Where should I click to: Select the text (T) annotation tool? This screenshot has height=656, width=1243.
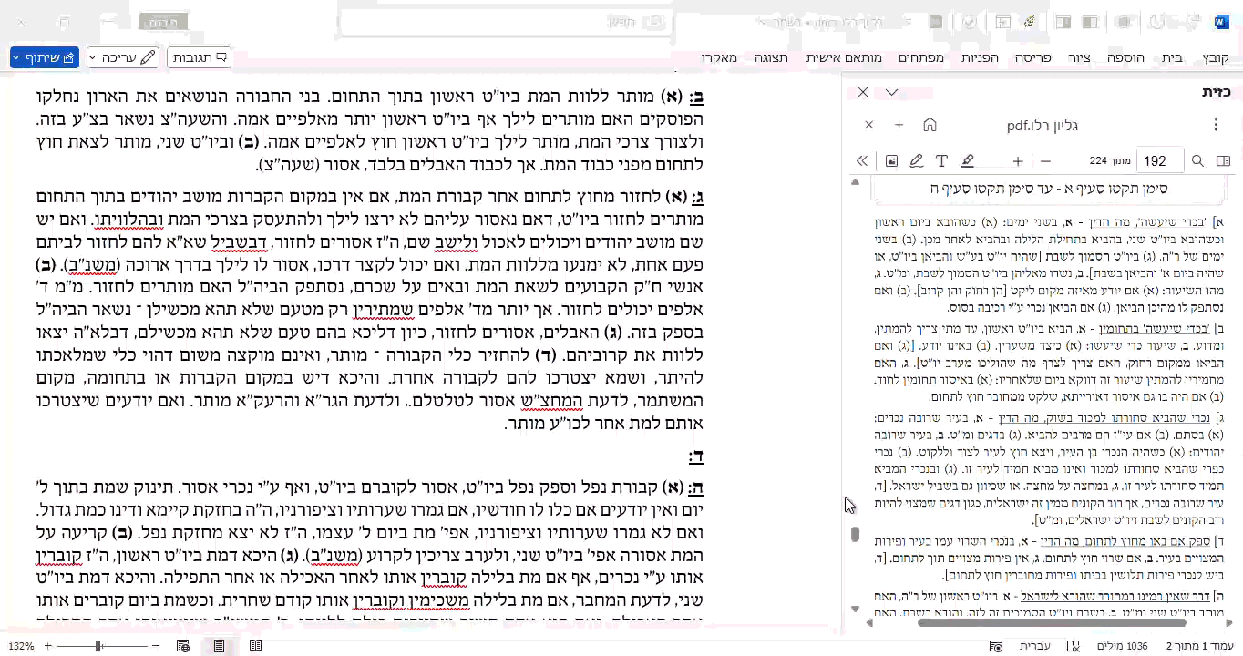coord(941,159)
